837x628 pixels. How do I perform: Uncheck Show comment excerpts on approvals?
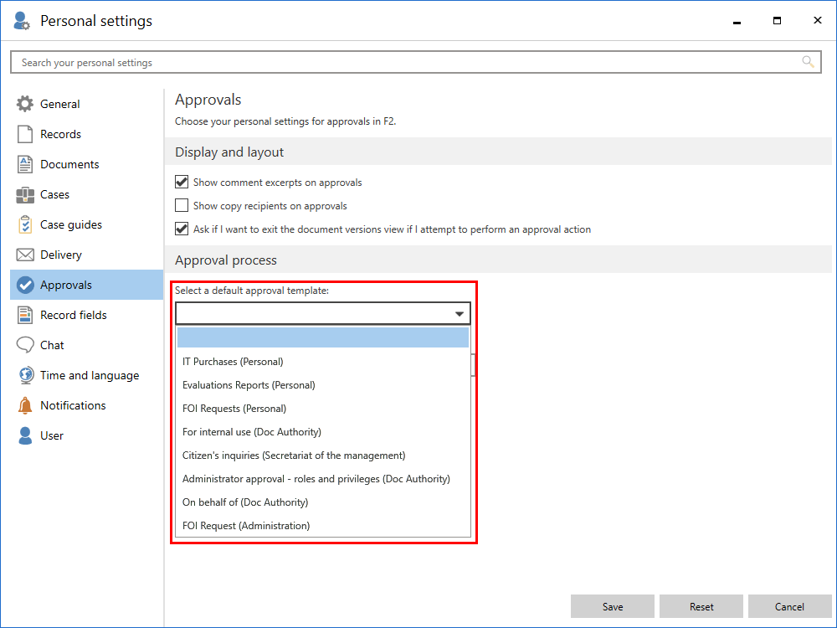point(182,182)
